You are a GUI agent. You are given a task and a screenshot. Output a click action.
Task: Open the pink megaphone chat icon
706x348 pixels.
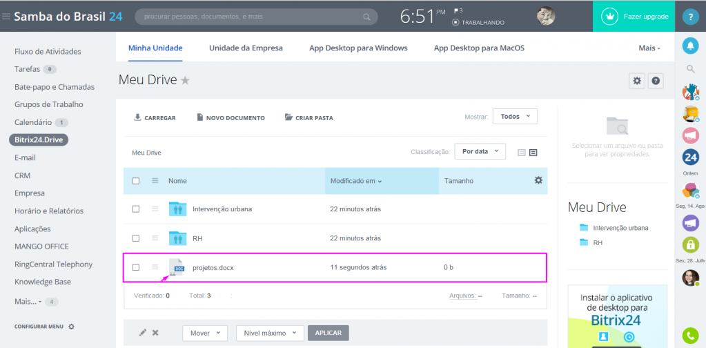pos(690,135)
